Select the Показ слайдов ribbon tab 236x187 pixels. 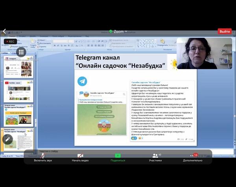pos(58,36)
